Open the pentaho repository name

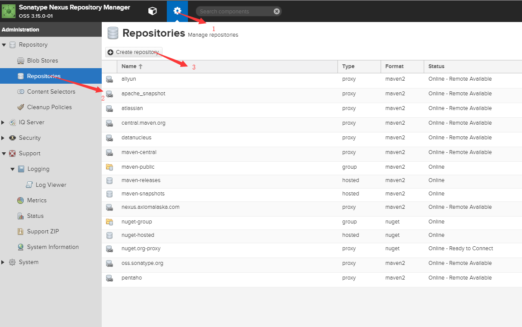(x=131, y=278)
